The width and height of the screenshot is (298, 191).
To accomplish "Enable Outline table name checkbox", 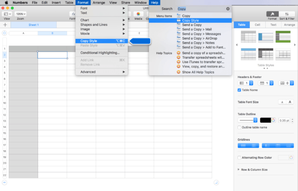I will 239,127.
